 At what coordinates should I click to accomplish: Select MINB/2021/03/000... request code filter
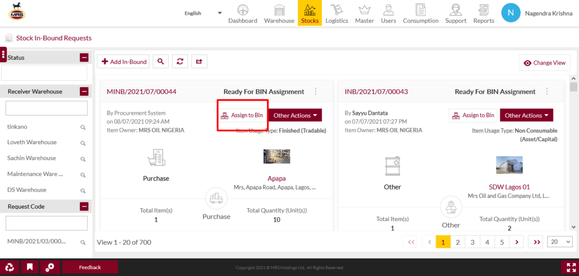click(x=37, y=241)
